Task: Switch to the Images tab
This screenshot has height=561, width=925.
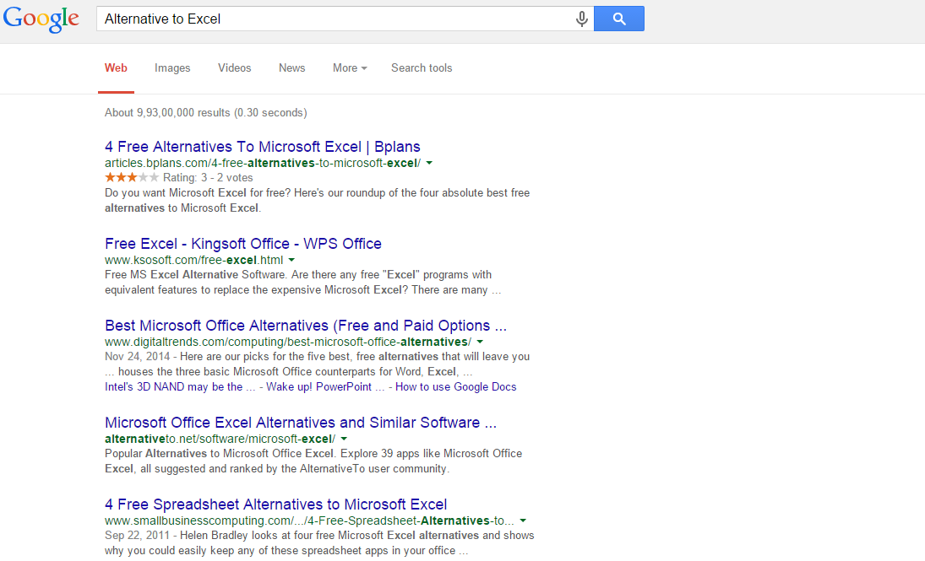Action: click(172, 67)
